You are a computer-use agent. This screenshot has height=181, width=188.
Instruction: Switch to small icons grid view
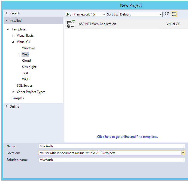167,14
